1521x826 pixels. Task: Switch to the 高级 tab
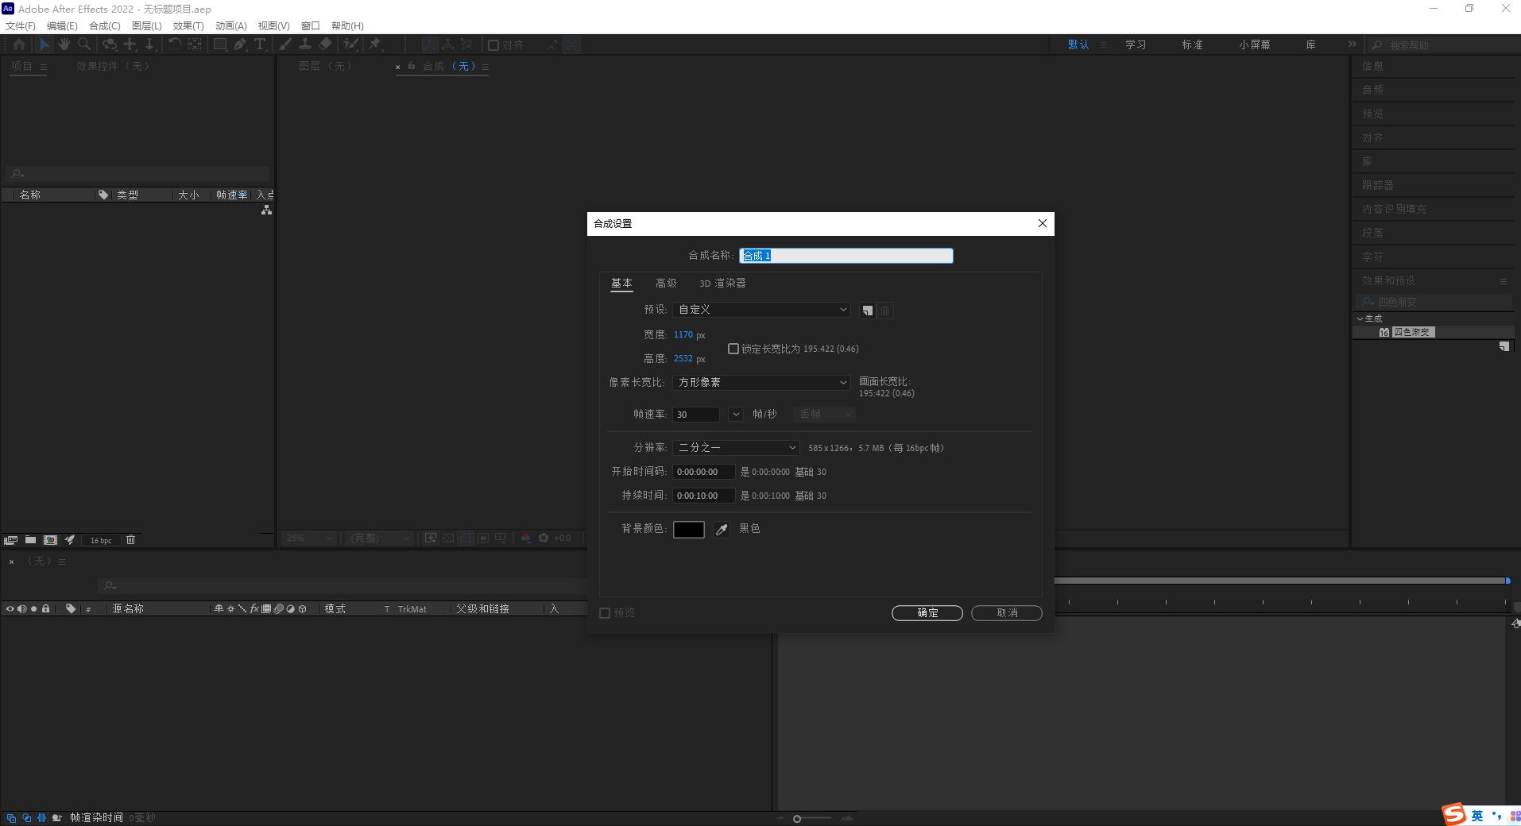(666, 284)
